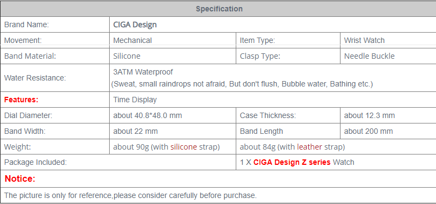Click the red leather word in weight
This screenshot has width=436, height=204.
pyautogui.click(x=309, y=147)
